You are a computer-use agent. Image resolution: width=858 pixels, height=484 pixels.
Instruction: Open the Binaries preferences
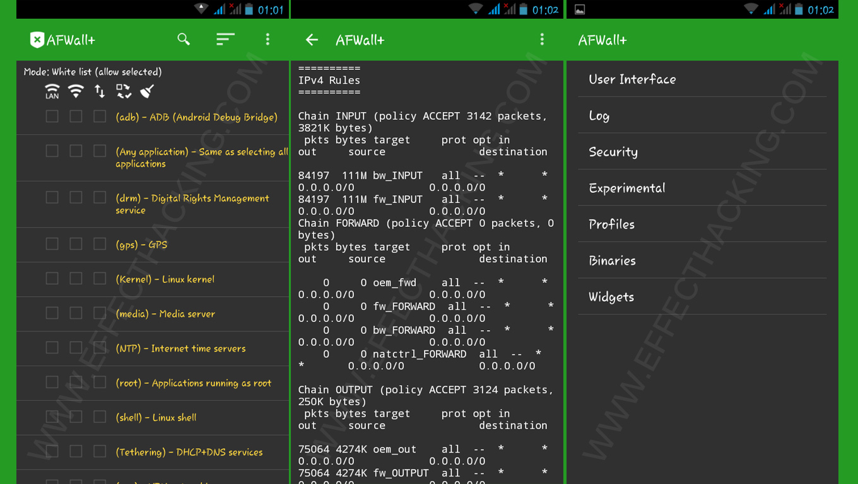pyautogui.click(x=702, y=260)
